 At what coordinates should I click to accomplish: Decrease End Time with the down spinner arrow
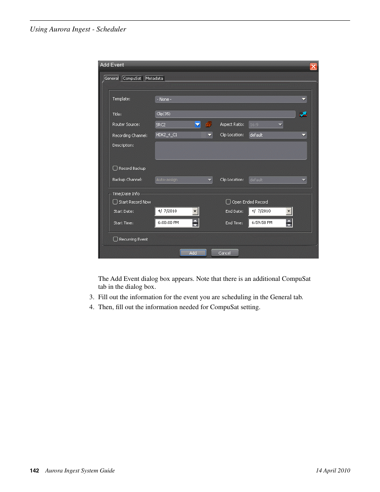[289, 225]
